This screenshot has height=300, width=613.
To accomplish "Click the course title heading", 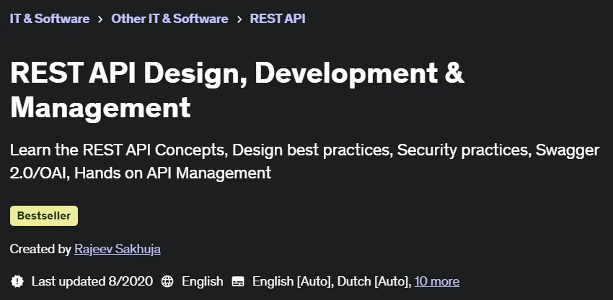I will (x=237, y=90).
